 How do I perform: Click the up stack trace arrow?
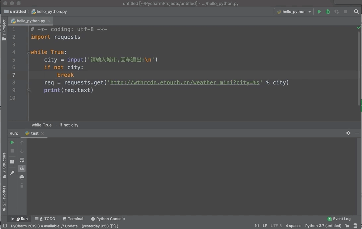(x=22, y=142)
